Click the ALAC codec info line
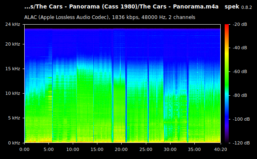This screenshot has height=159, width=257. 110,17
